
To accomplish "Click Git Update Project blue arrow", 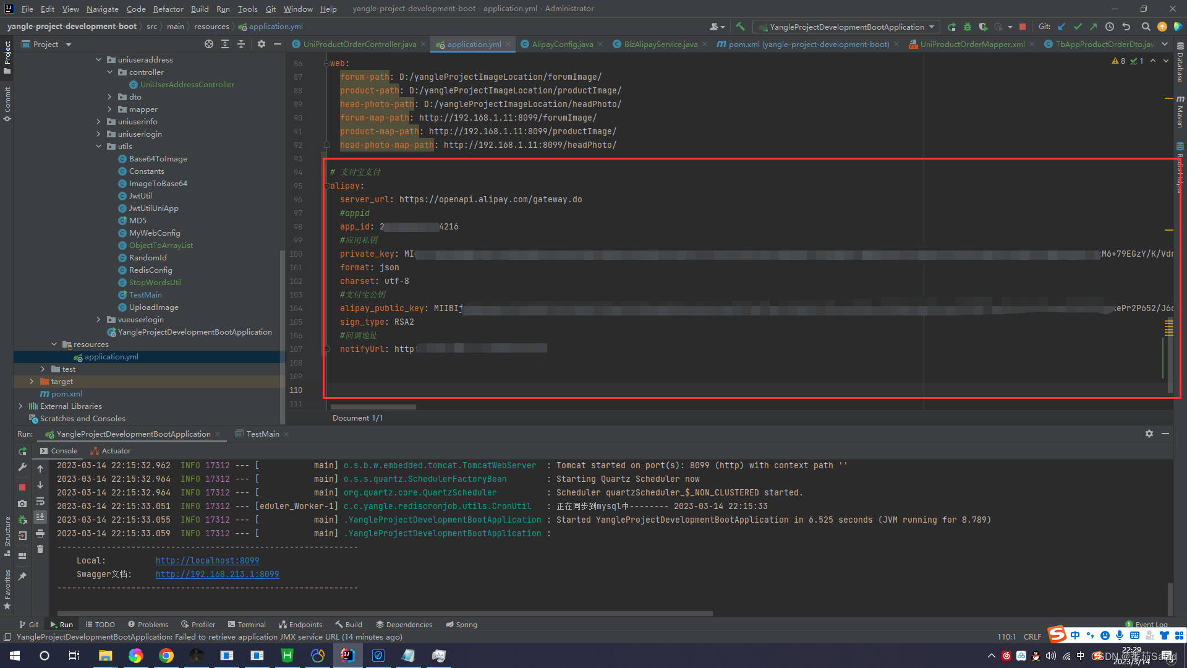I will [1062, 27].
